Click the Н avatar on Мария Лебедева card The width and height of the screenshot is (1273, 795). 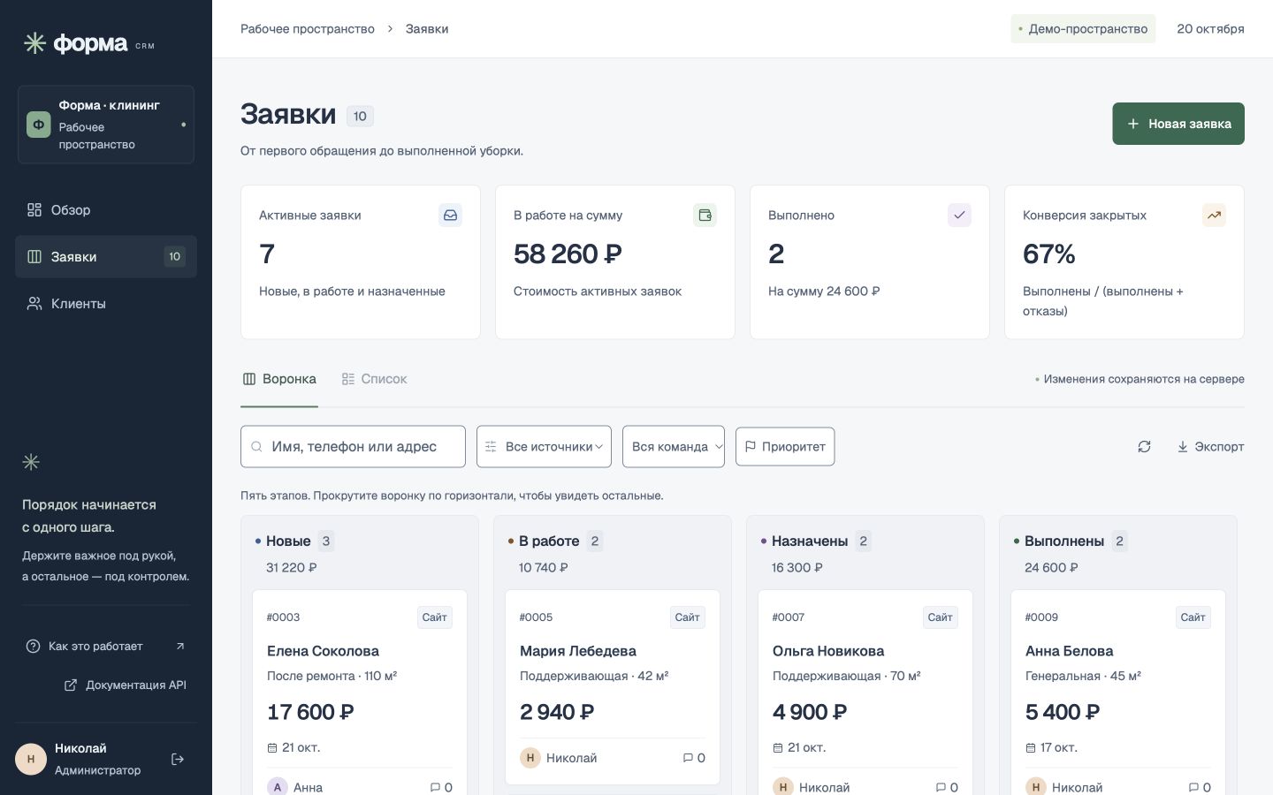coord(530,758)
